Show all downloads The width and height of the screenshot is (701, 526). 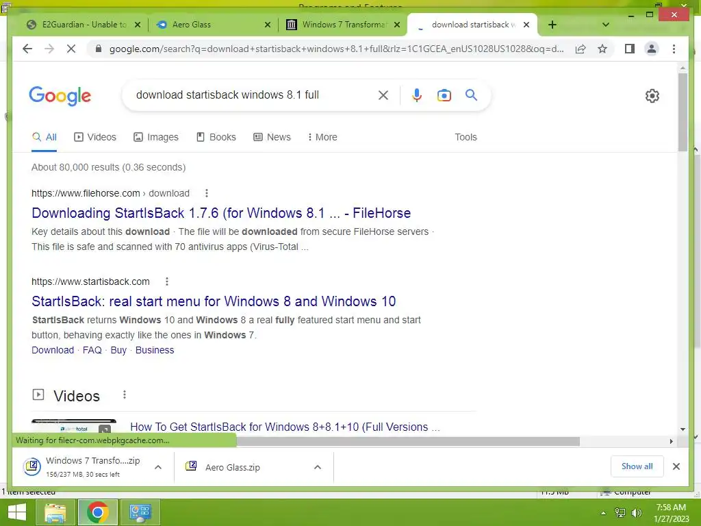637,466
